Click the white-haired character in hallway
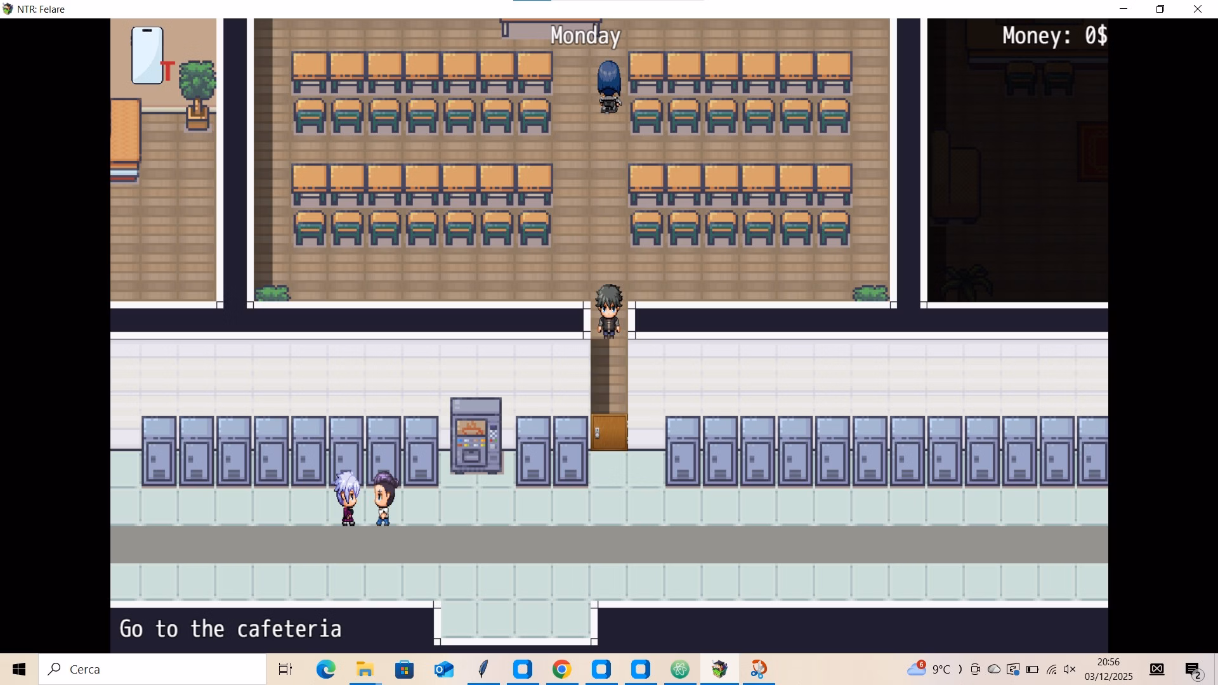The image size is (1218, 685). (x=347, y=499)
